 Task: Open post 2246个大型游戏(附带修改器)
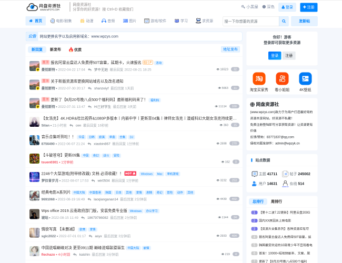pos(82,174)
